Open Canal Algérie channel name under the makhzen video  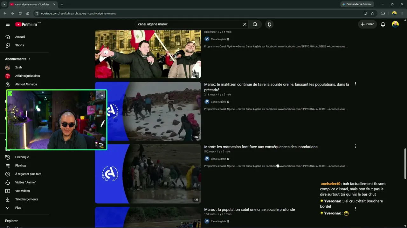point(218,102)
